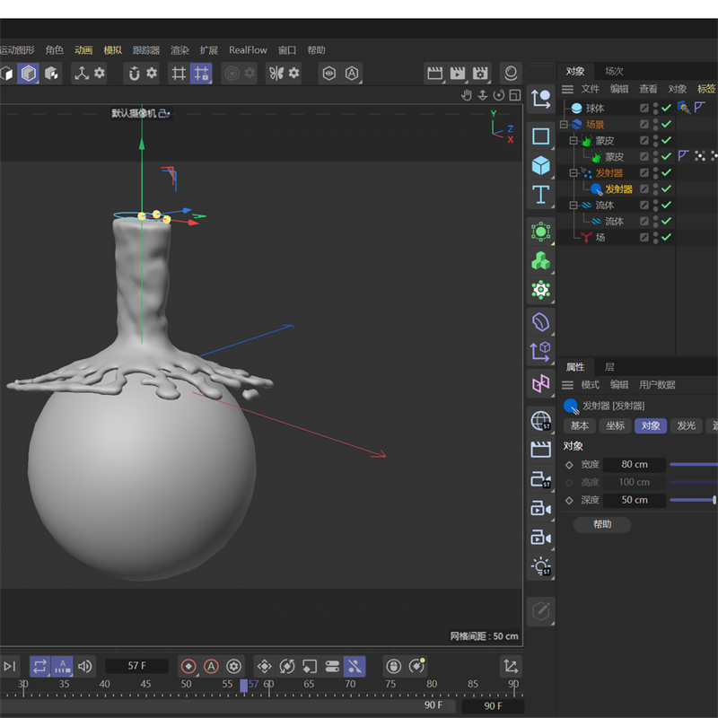Select the cube primitive tool
718x718 pixels.
tap(540, 165)
